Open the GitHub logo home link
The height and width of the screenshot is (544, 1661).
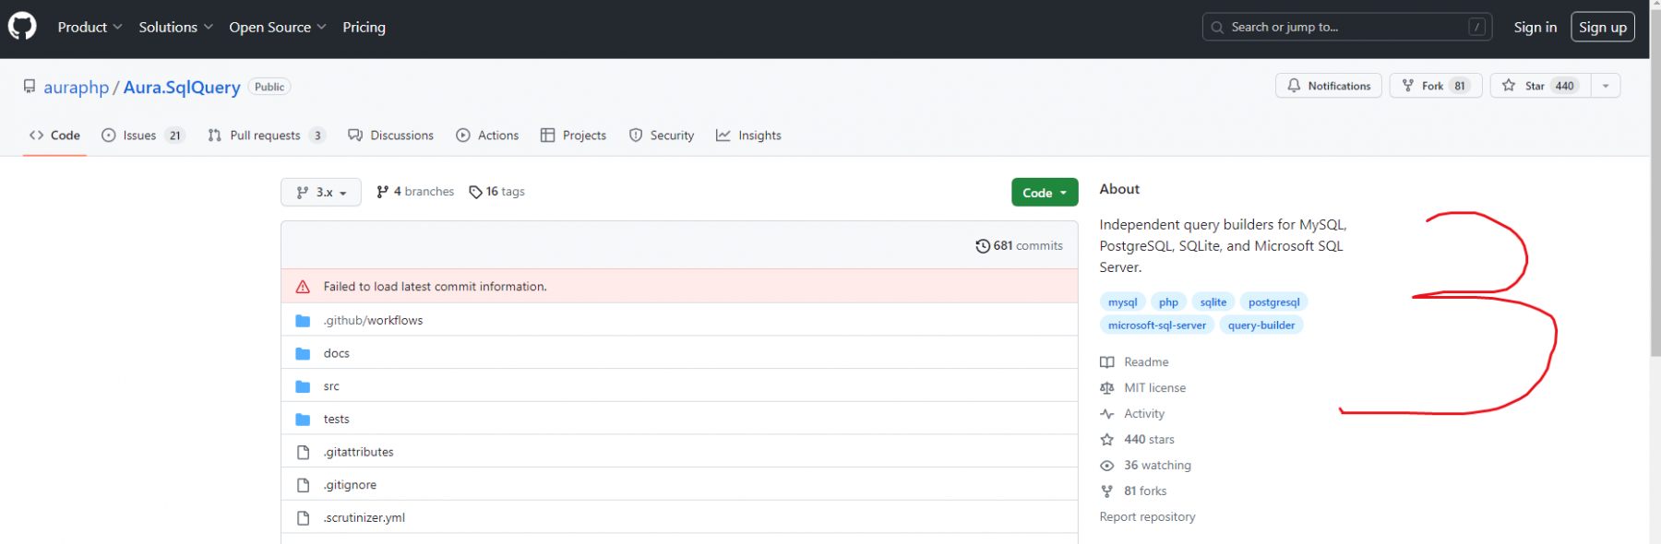(x=22, y=27)
